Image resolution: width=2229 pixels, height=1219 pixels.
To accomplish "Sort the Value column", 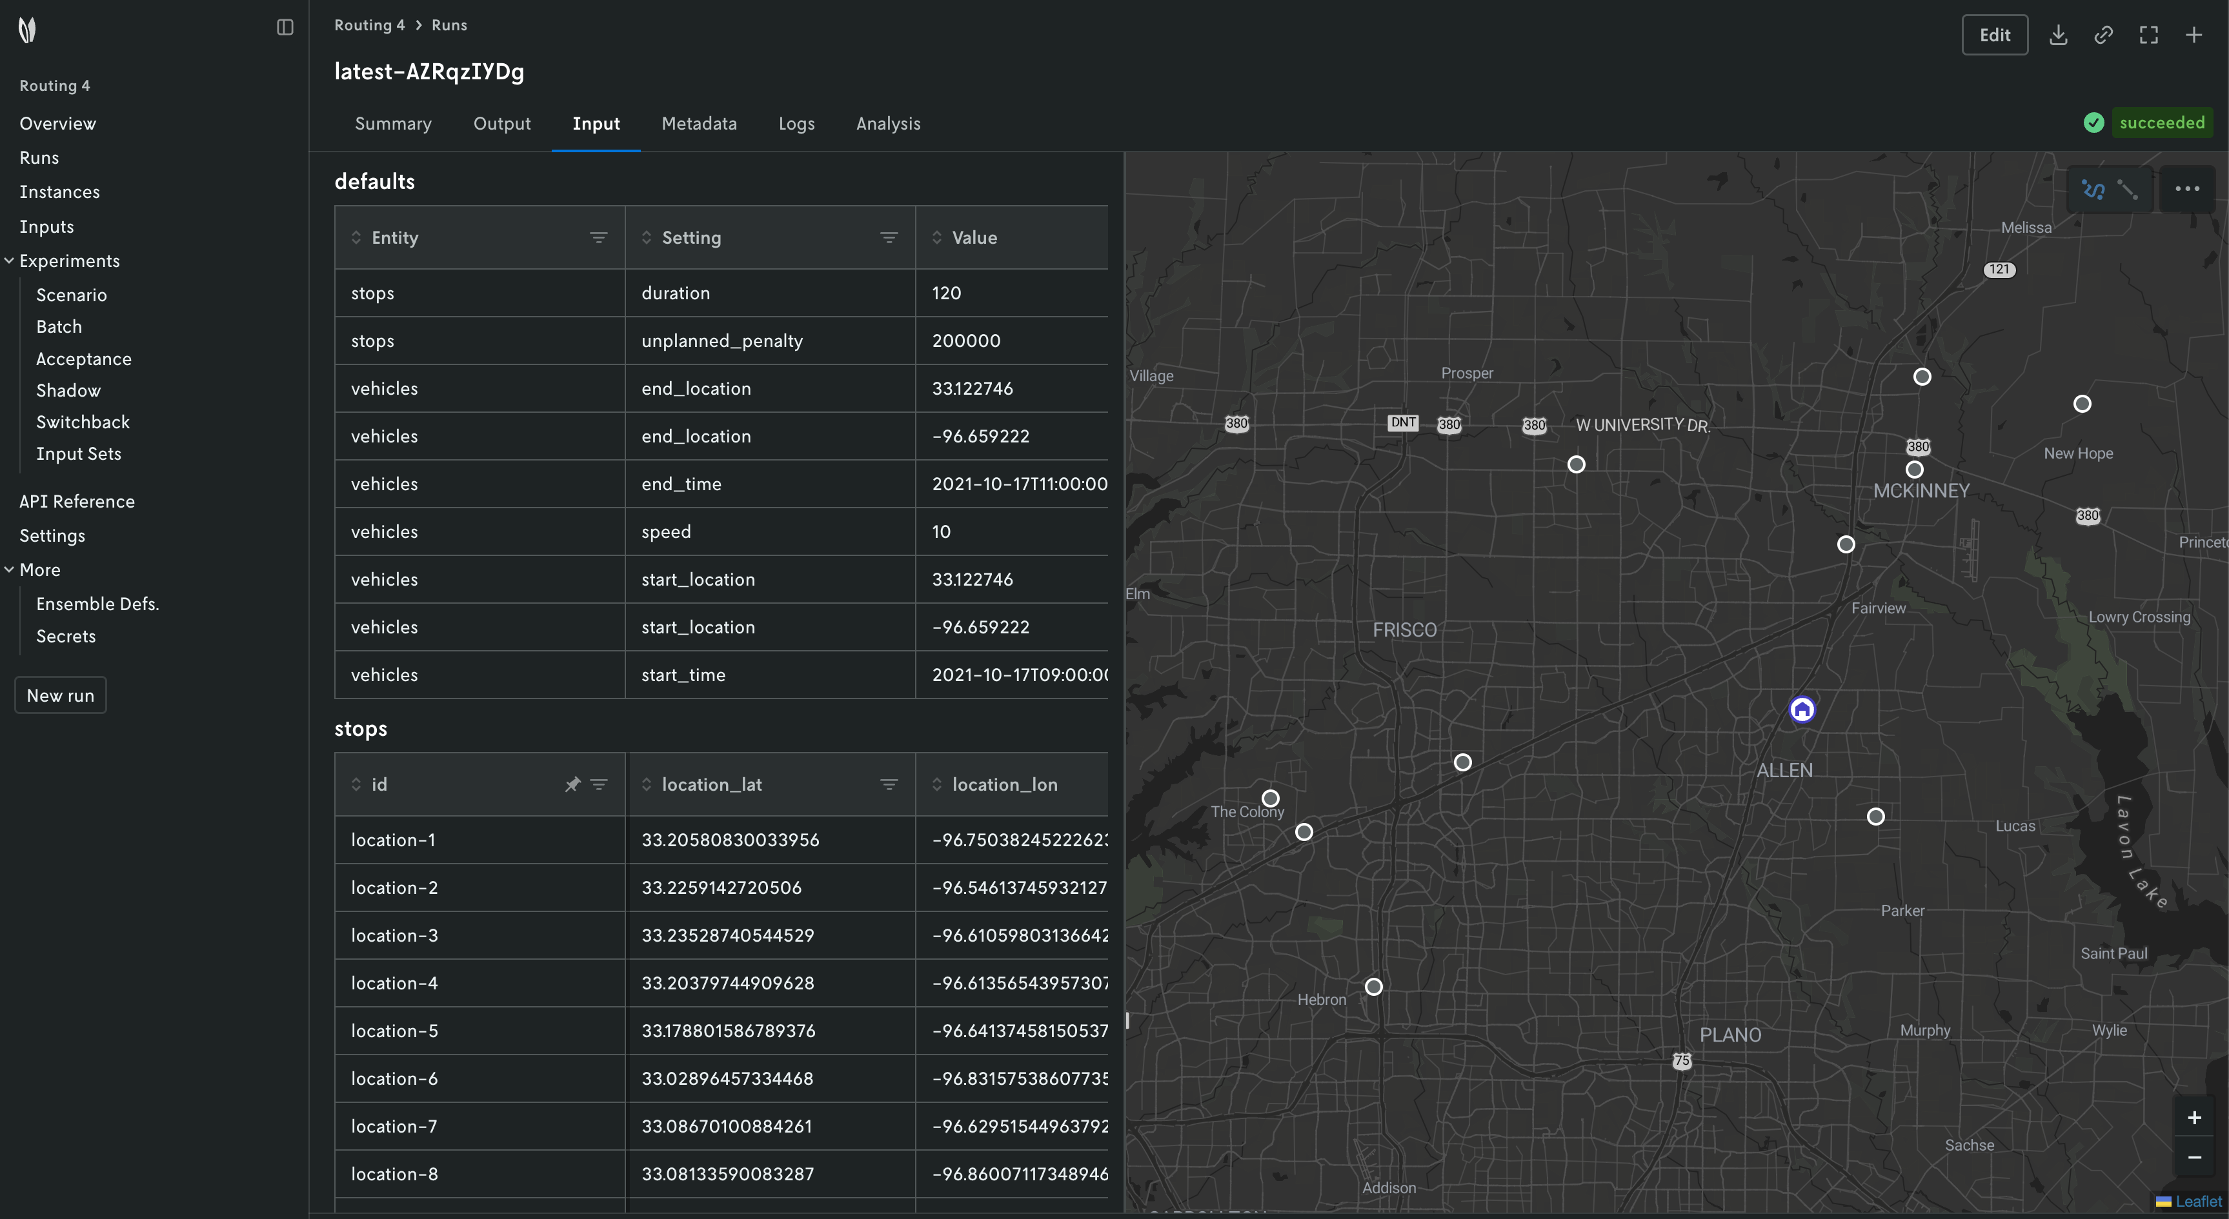I will tap(937, 238).
